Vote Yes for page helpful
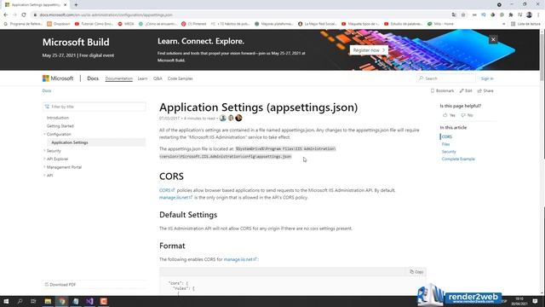The height and width of the screenshot is (307, 545). pos(449,115)
